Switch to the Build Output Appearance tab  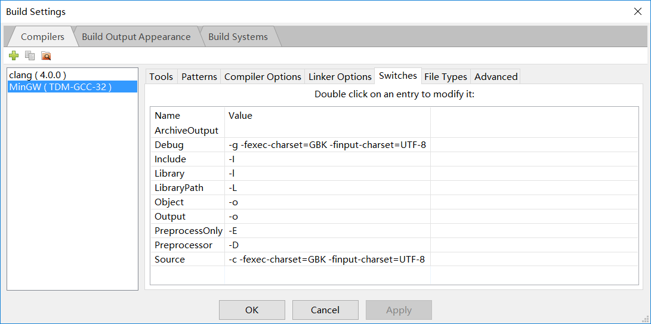pos(136,37)
